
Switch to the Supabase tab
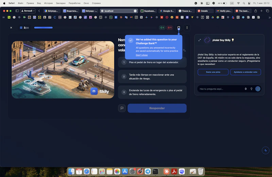click(148, 11)
